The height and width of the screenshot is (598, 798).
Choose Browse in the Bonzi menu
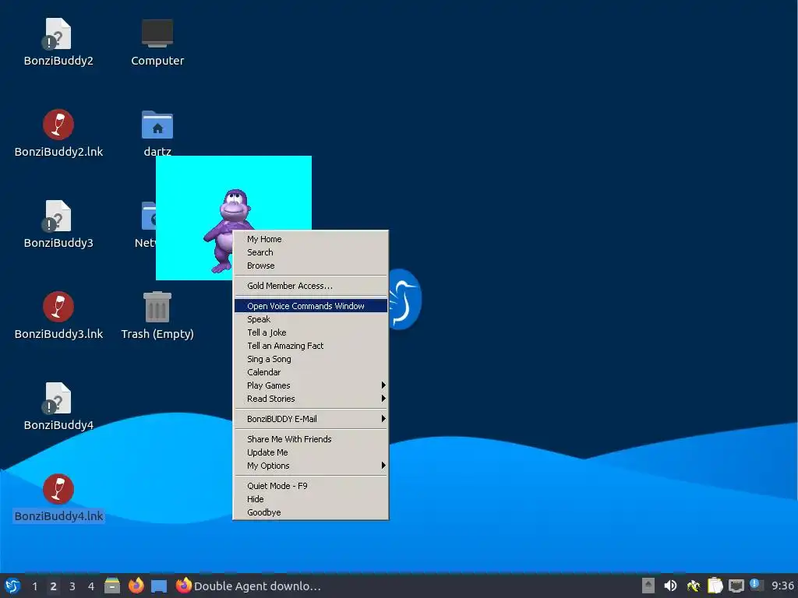(x=310, y=266)
